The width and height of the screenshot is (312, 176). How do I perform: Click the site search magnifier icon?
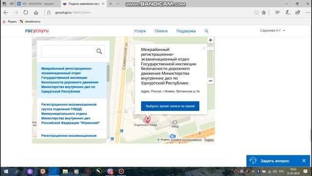[x=206, y=31]
